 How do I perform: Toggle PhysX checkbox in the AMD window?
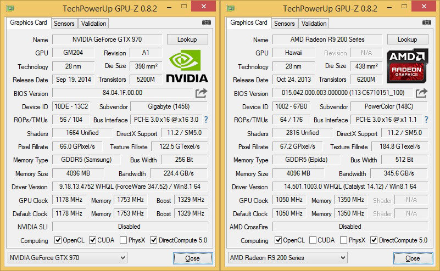343,240
